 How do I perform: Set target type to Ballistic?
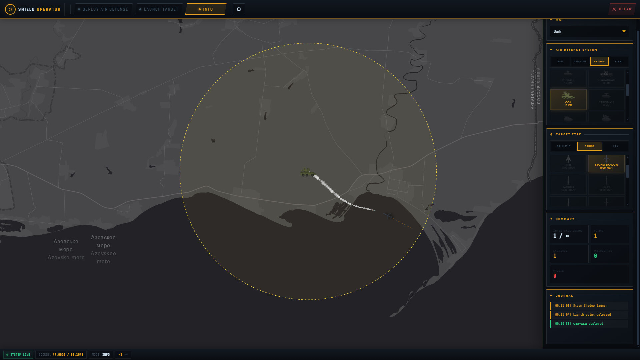563,146
